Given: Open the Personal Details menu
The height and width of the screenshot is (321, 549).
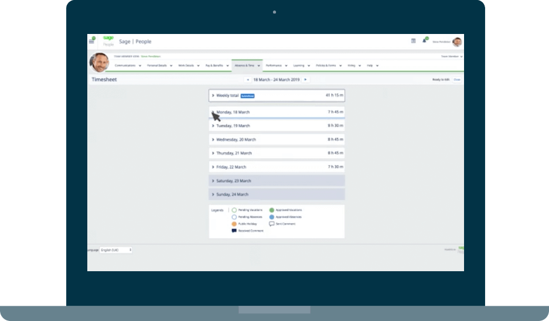Looking at the screenshot, I should tap(159, 66).
